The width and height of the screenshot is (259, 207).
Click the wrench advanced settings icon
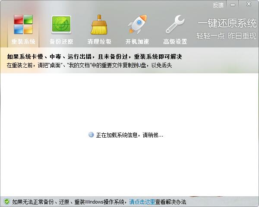click(x=175, y=24)
